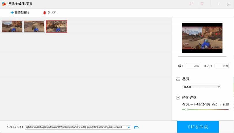Open the 品質 quality dropdown

[201, 87]
